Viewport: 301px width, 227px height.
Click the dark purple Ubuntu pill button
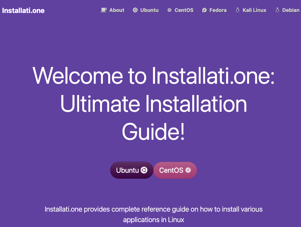tap(132, 170)
